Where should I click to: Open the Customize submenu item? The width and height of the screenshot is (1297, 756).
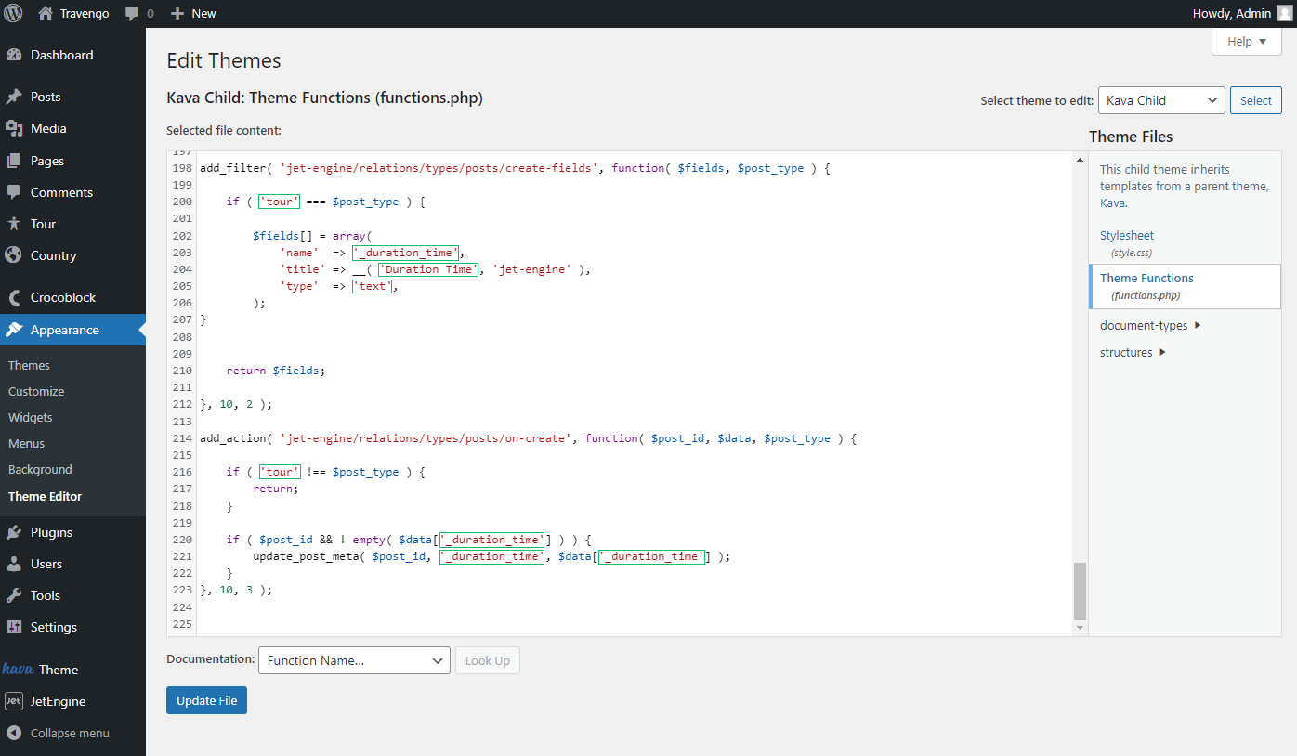[x=36, y=391]
